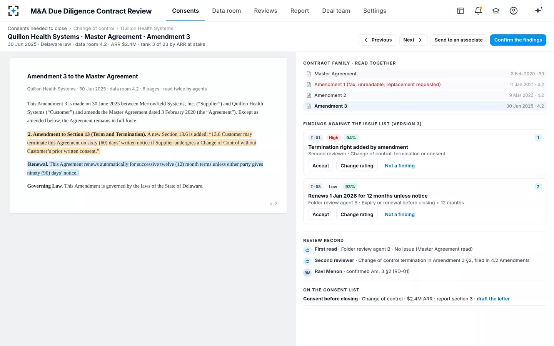Click the document icon beside Amendment 2

(x=309, y=95)
